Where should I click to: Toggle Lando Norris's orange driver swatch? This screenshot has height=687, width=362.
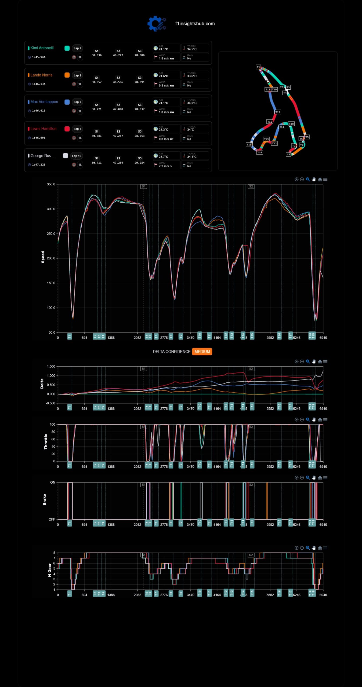pyautogui.click(x=67, y=75)
